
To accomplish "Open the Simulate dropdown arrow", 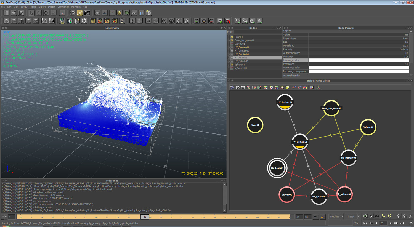I will coord(342,217).
